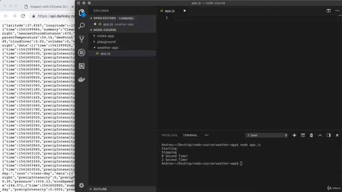Image resolution: width=342 pixels, height=192 pixels.
Task: Place the cursor on editor line 1
Action: (x=256, y=18)
